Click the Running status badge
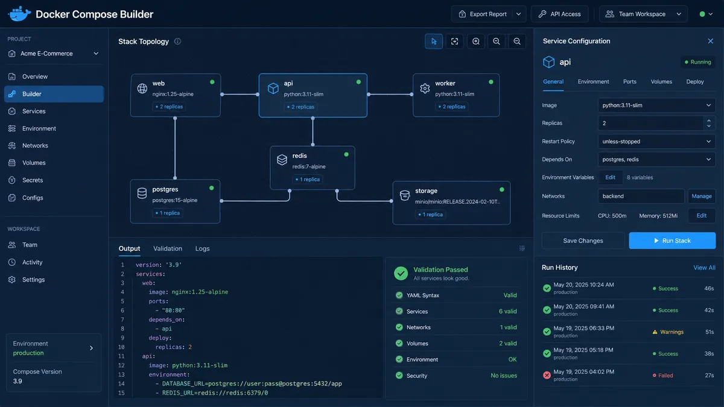Screen dimensions: 724x407 (x=698, y=62)
